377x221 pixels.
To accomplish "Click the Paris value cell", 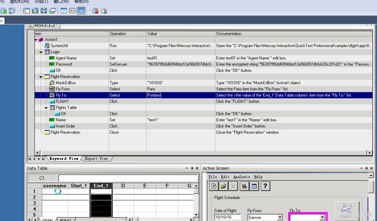I will tap(180, 89).
